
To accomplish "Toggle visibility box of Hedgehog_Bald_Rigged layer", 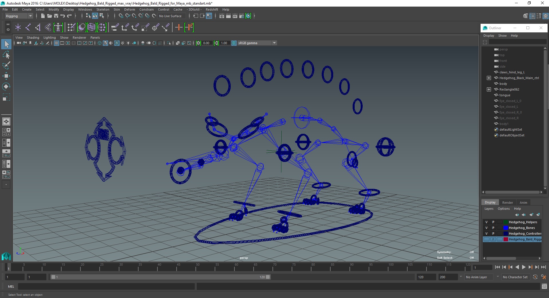I will (x=486, y=239).
